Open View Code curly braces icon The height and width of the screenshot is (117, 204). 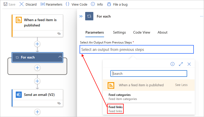click(67, 4)
